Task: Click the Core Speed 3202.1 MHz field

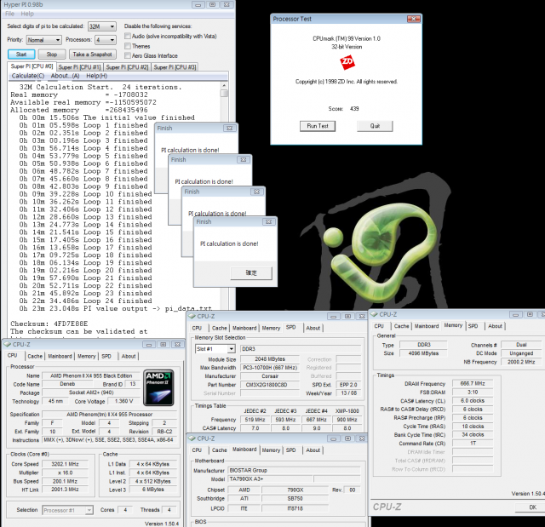Action: (x=65, y=464)
